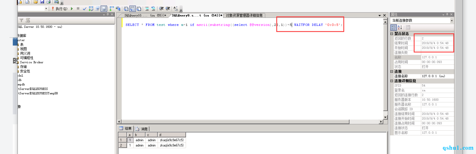This screenshot has height=154, width=476.
Task: Collapse the 连接 properties section
Action: (392, 71)
